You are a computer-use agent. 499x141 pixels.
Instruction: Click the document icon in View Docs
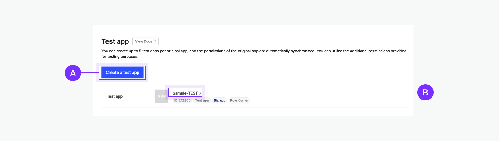[x=155, y=41]
